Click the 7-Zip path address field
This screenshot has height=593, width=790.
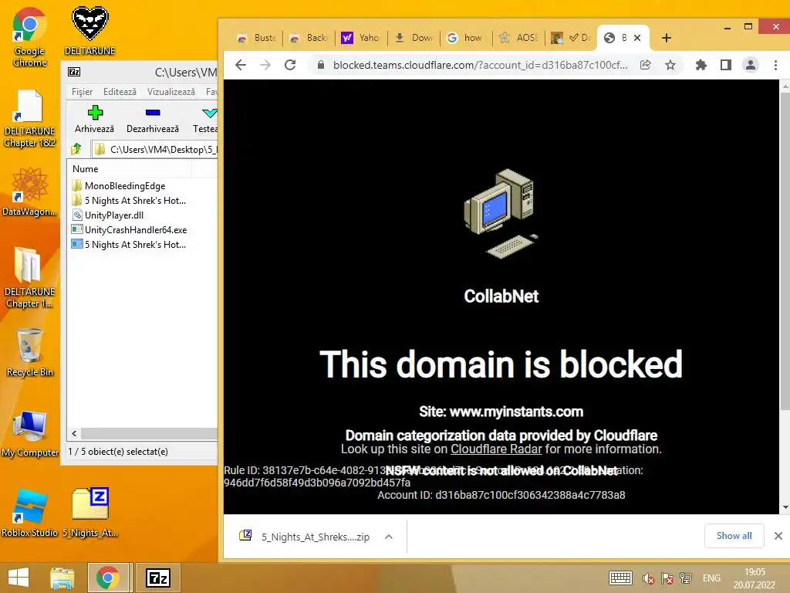click(x=154, y=149)
